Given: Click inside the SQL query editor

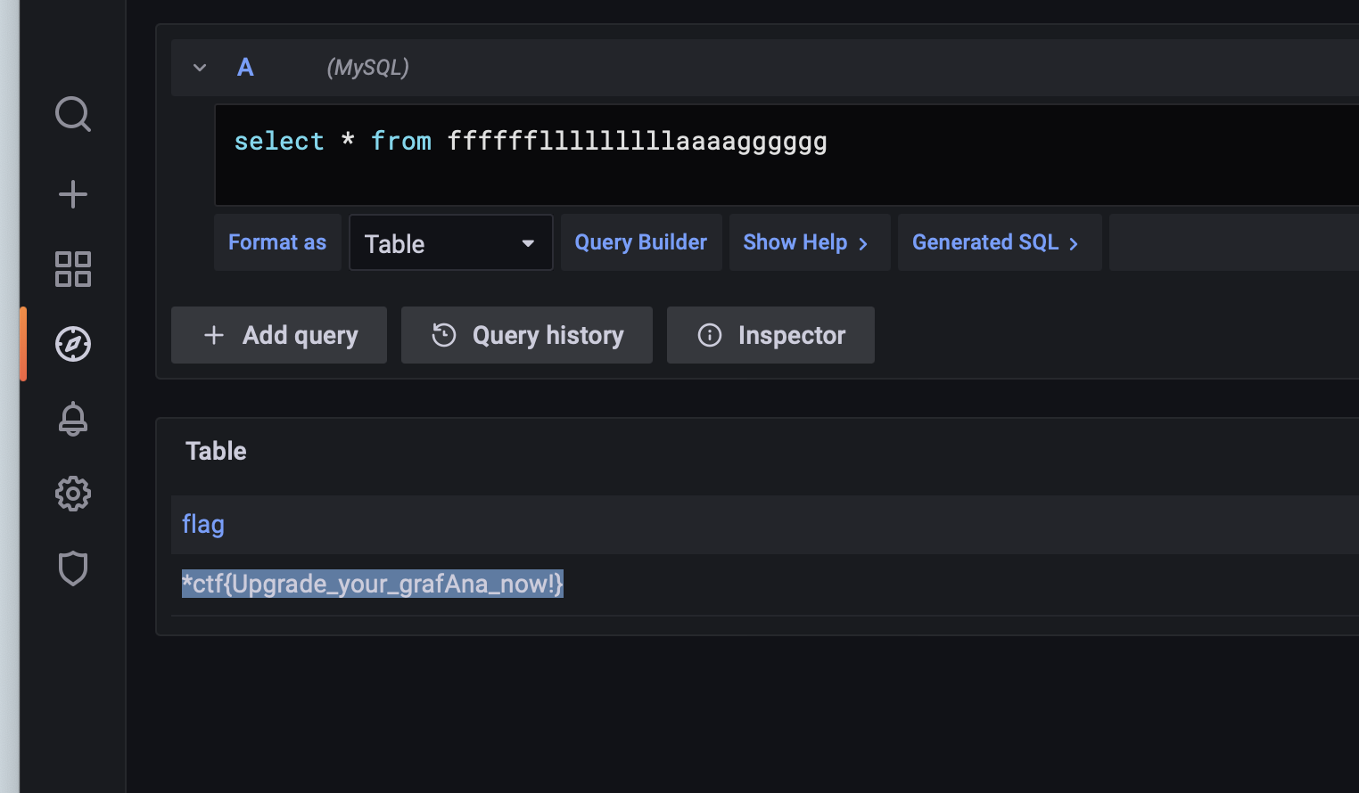Looking at the screenshot, I should [624, 141].
